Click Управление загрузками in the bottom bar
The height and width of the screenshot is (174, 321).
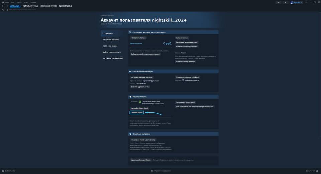click(162, 171)
